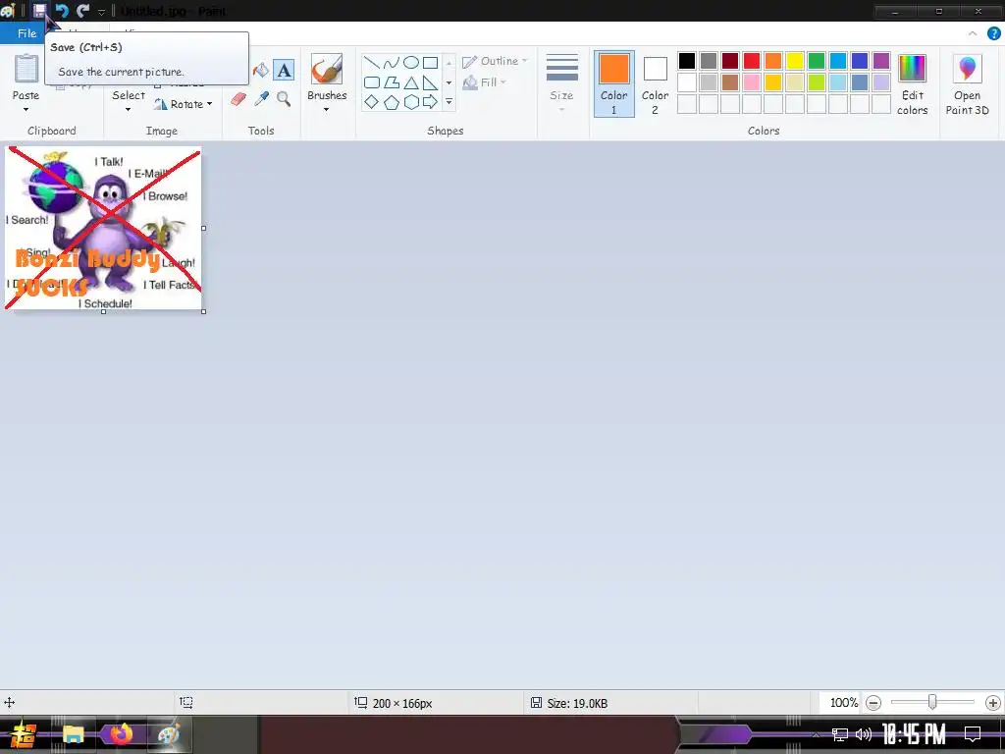
Task: Click the Bonzi Buddy canvas image
Action: click(103, 228)
